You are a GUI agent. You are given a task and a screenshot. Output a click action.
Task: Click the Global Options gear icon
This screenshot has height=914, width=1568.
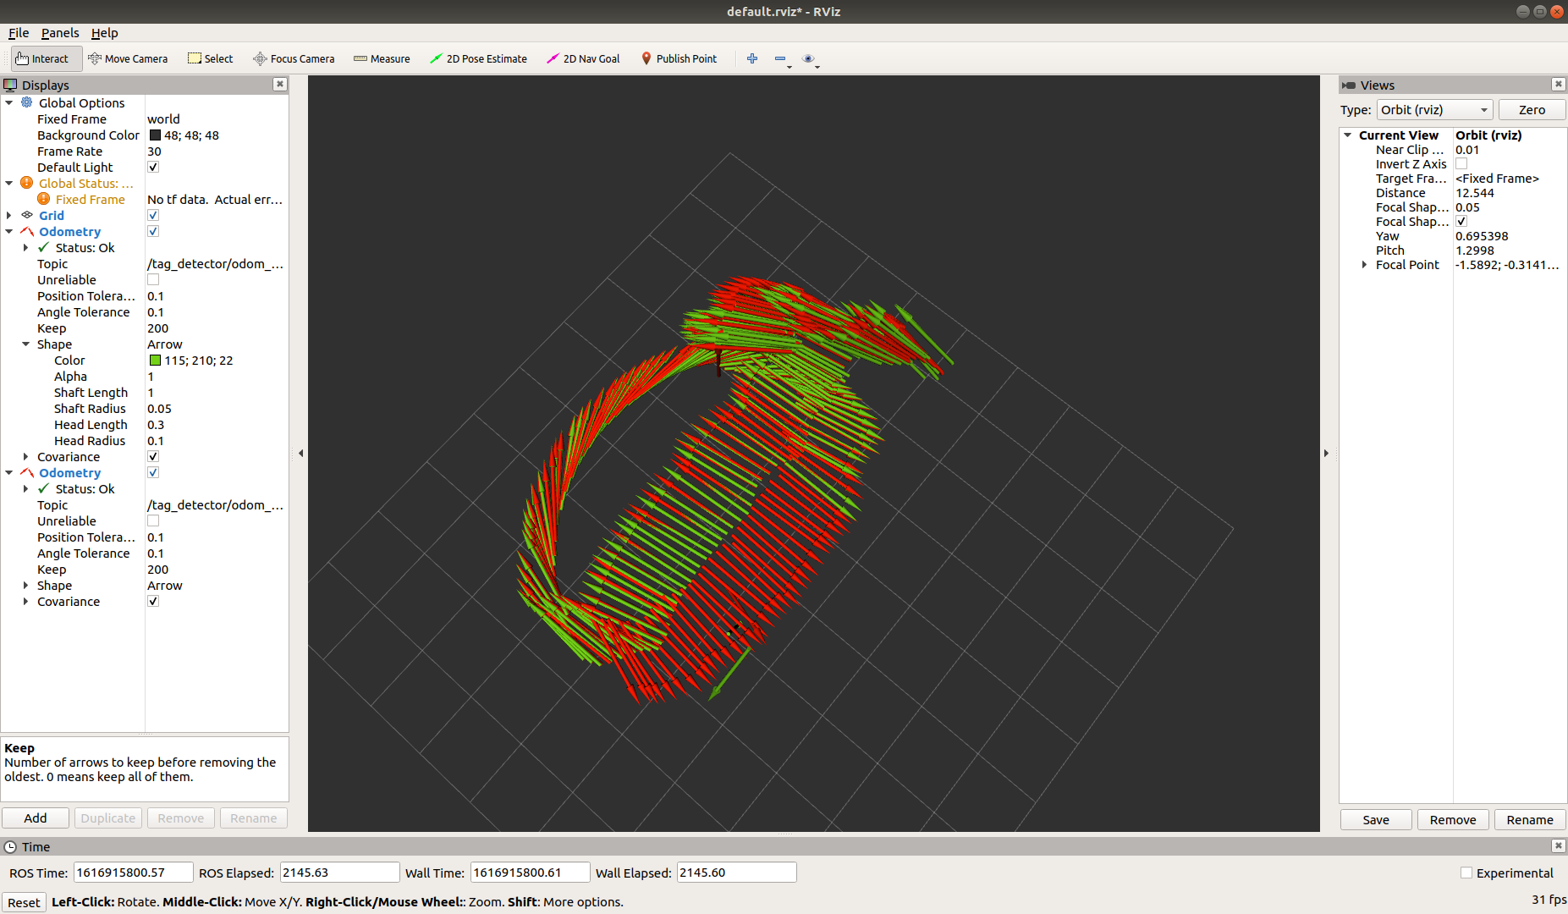tap(27, 102)
